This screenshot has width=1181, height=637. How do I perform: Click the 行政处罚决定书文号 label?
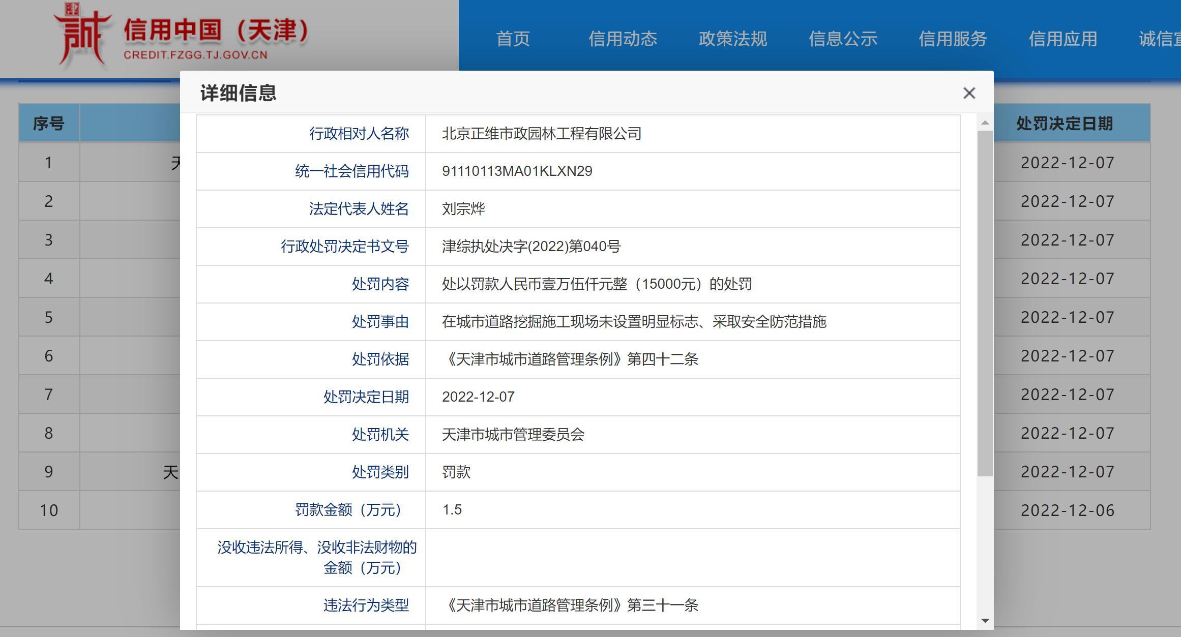click(345, 247)
